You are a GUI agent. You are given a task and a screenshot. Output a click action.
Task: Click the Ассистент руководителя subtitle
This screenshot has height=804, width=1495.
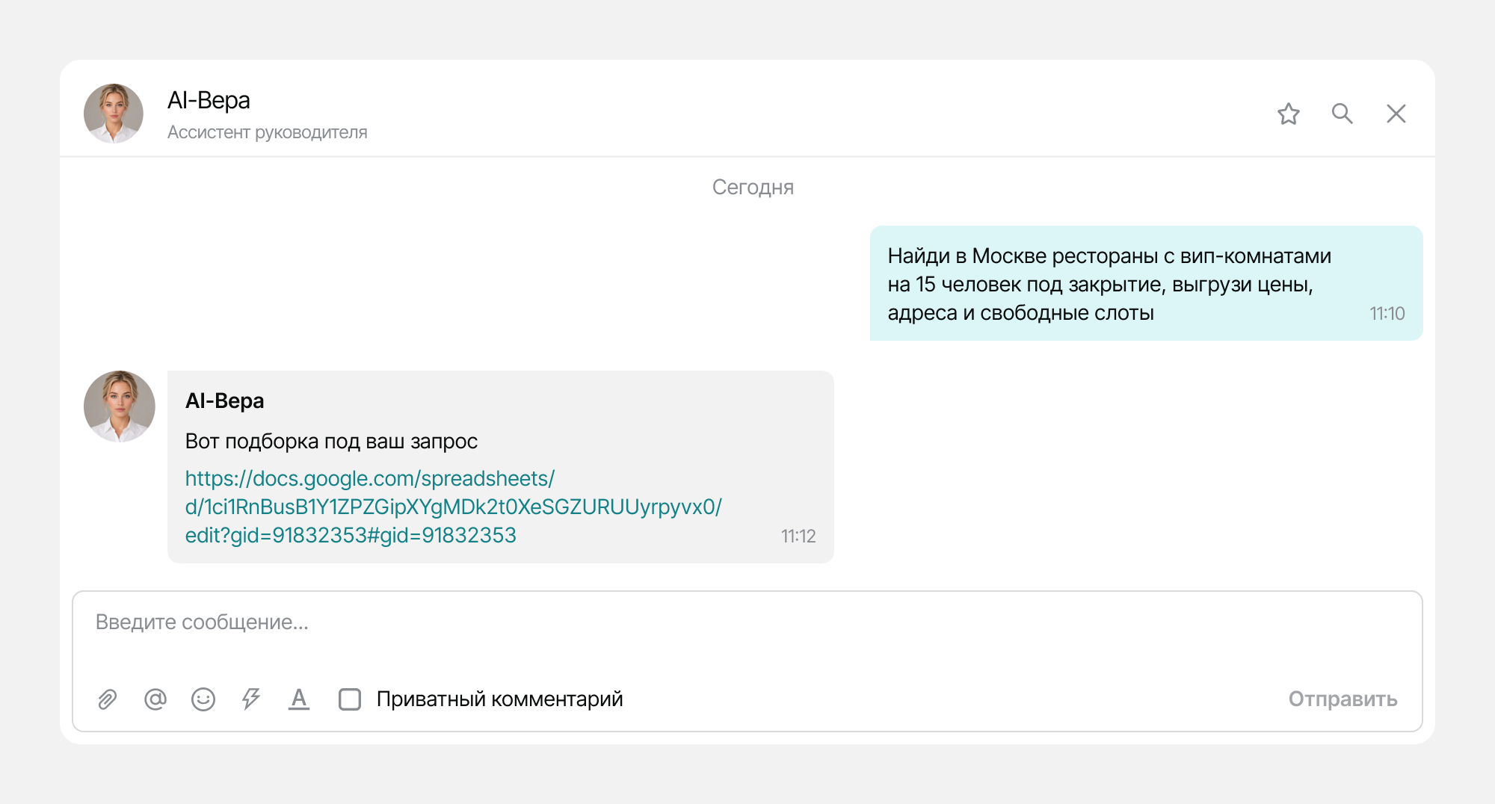click(x=267, y=132)
